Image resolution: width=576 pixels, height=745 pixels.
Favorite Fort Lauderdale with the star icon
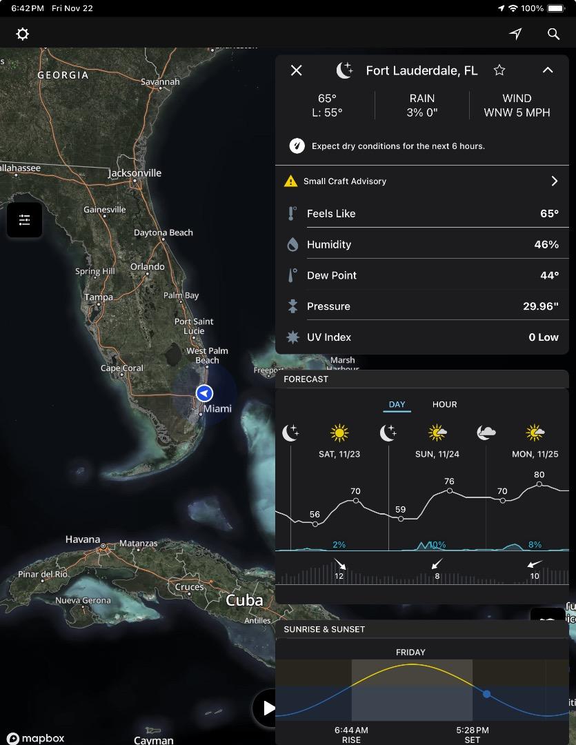499,70
